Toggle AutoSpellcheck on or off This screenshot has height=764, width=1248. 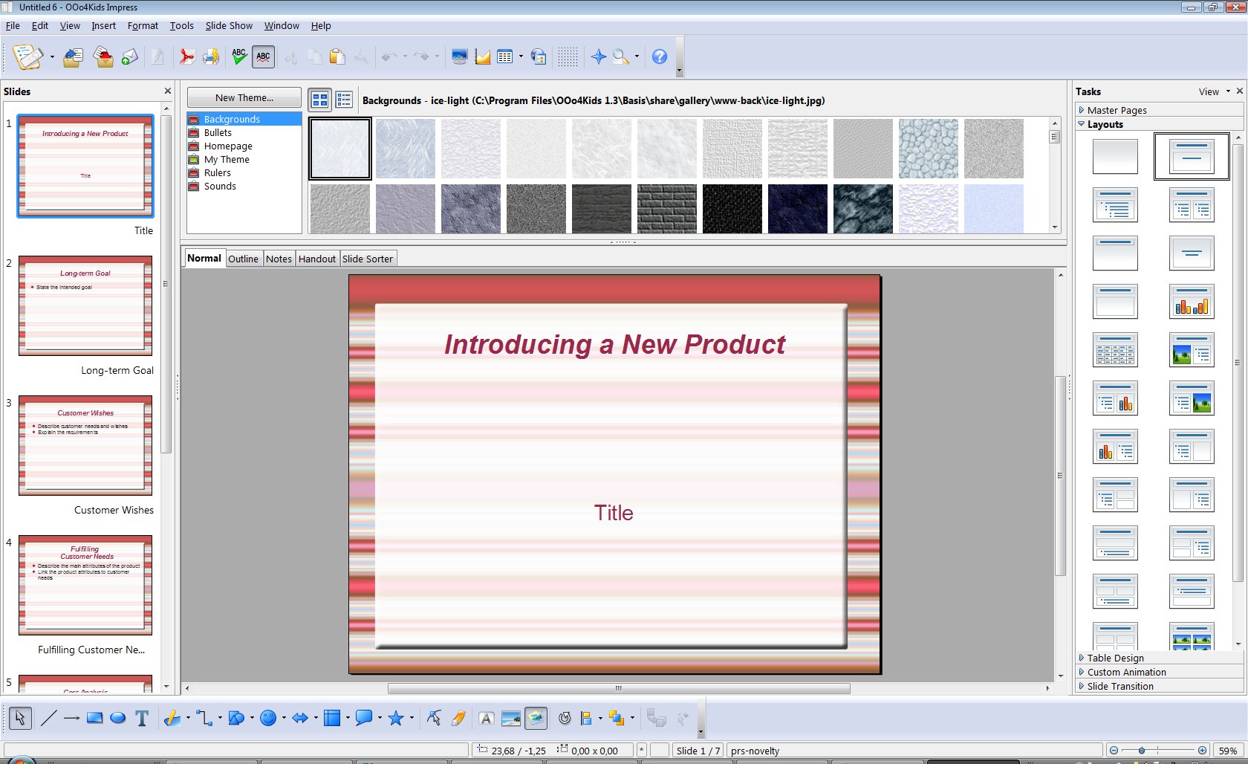click(263, 56)
